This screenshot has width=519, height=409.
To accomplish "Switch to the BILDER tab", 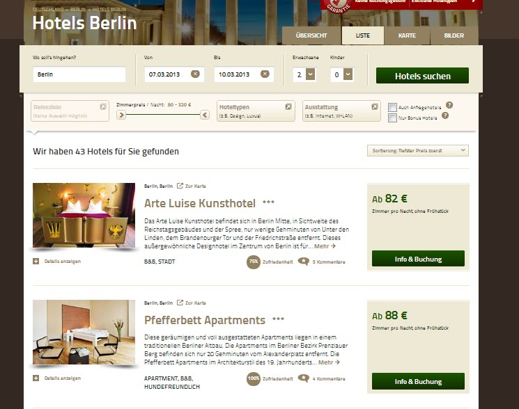I will point(454,35).
